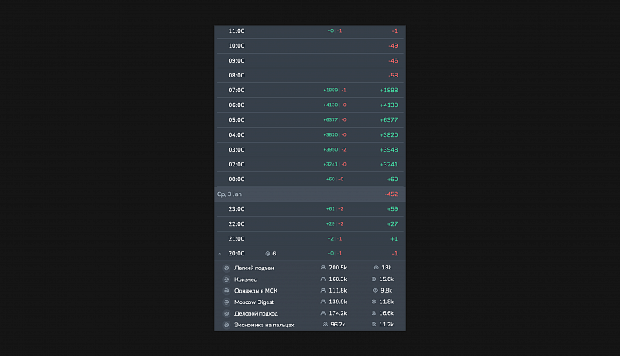This screenshot has height=356, width=620.
Task: Click the mention icon beside Moscow Digest
Action: point(226,302)
